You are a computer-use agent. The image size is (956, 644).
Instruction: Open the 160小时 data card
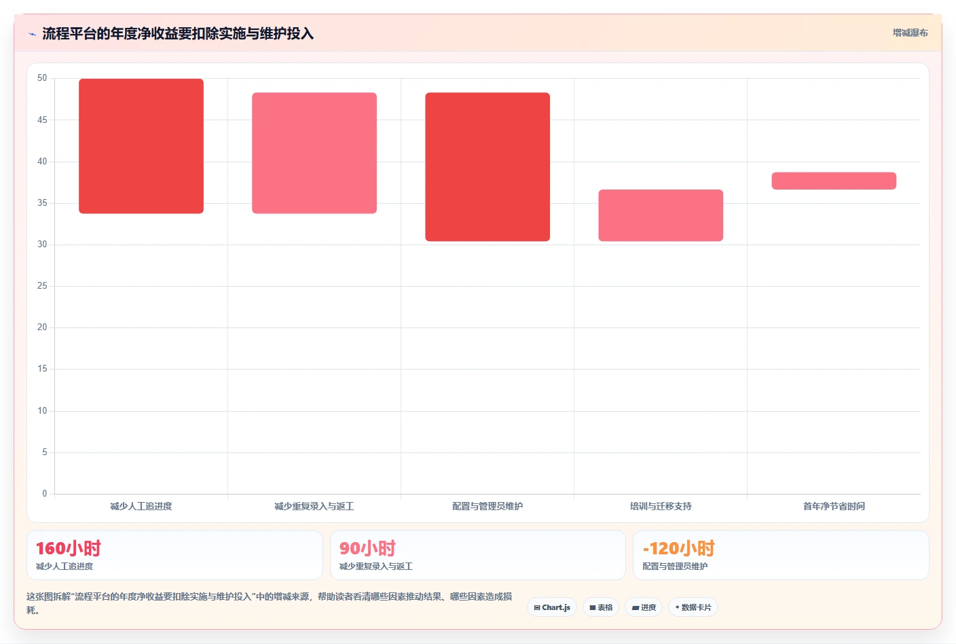coord(174,555)
